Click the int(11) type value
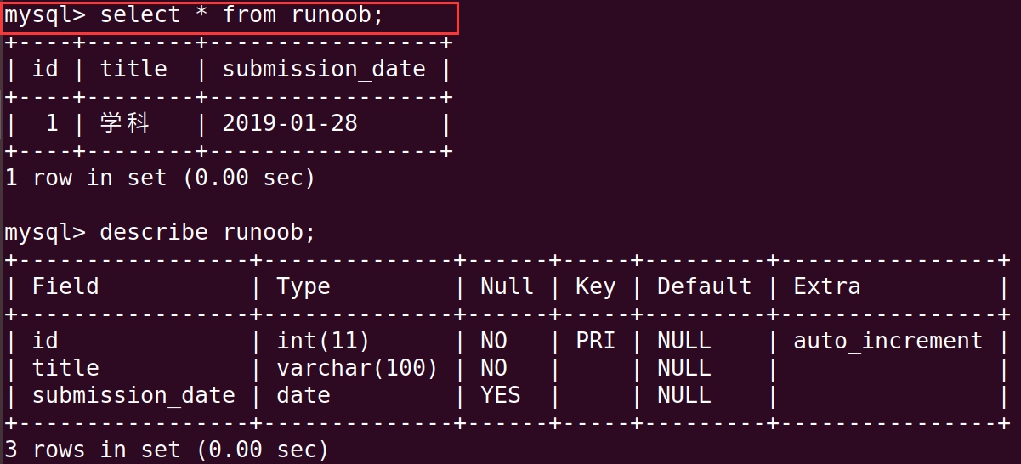 pos(323,341)
